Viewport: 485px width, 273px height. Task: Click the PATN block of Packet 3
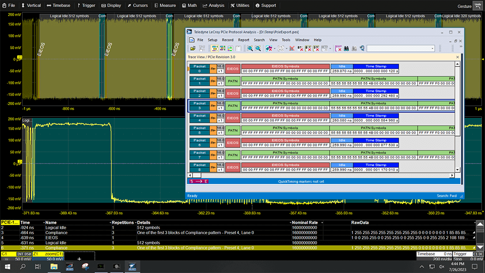click(x=233, y=105)
